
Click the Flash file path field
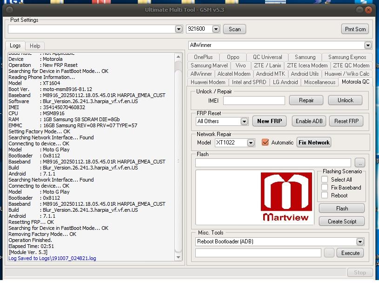coord(273,163)
